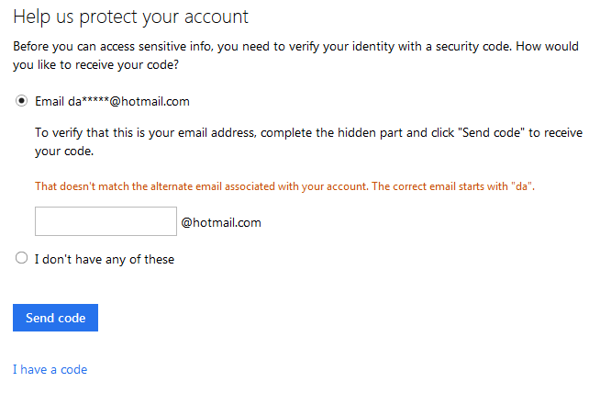Image resolution: width=600 pixels, height=393 pixels.
Task: Focus the email address text input box
Action: point(106,221)
